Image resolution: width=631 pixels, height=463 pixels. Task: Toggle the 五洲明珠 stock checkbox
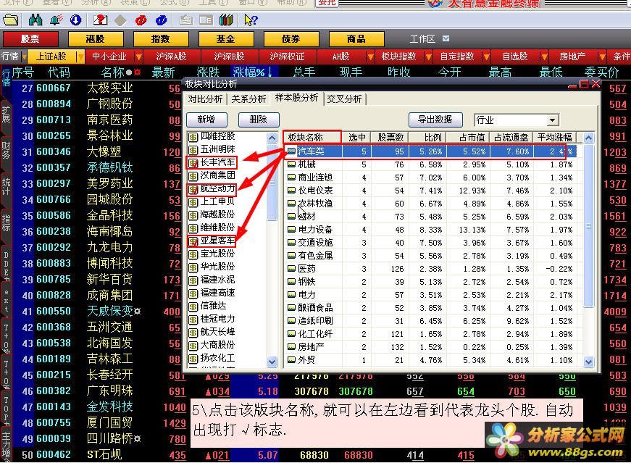pyautogui.click(x=193, y=150)
